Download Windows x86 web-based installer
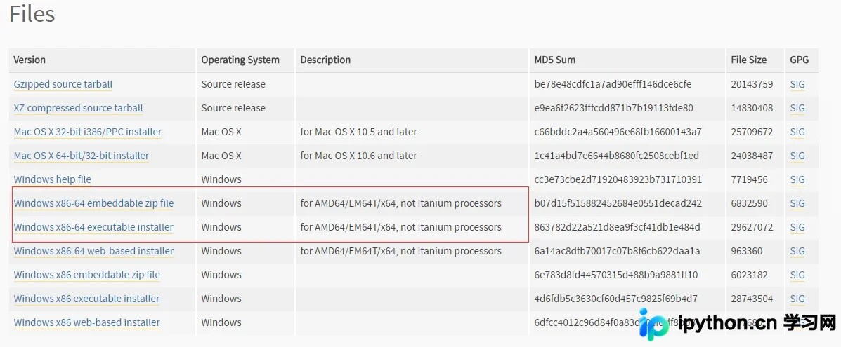This screenshot has height=347, width=841. tap(87, 322)
